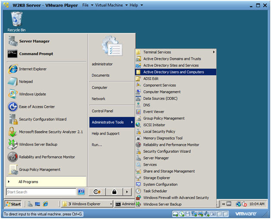Image resolution: width=271 pixels, height=219 pixels.
Task: Open the Documents link
Action: [101, 75]
